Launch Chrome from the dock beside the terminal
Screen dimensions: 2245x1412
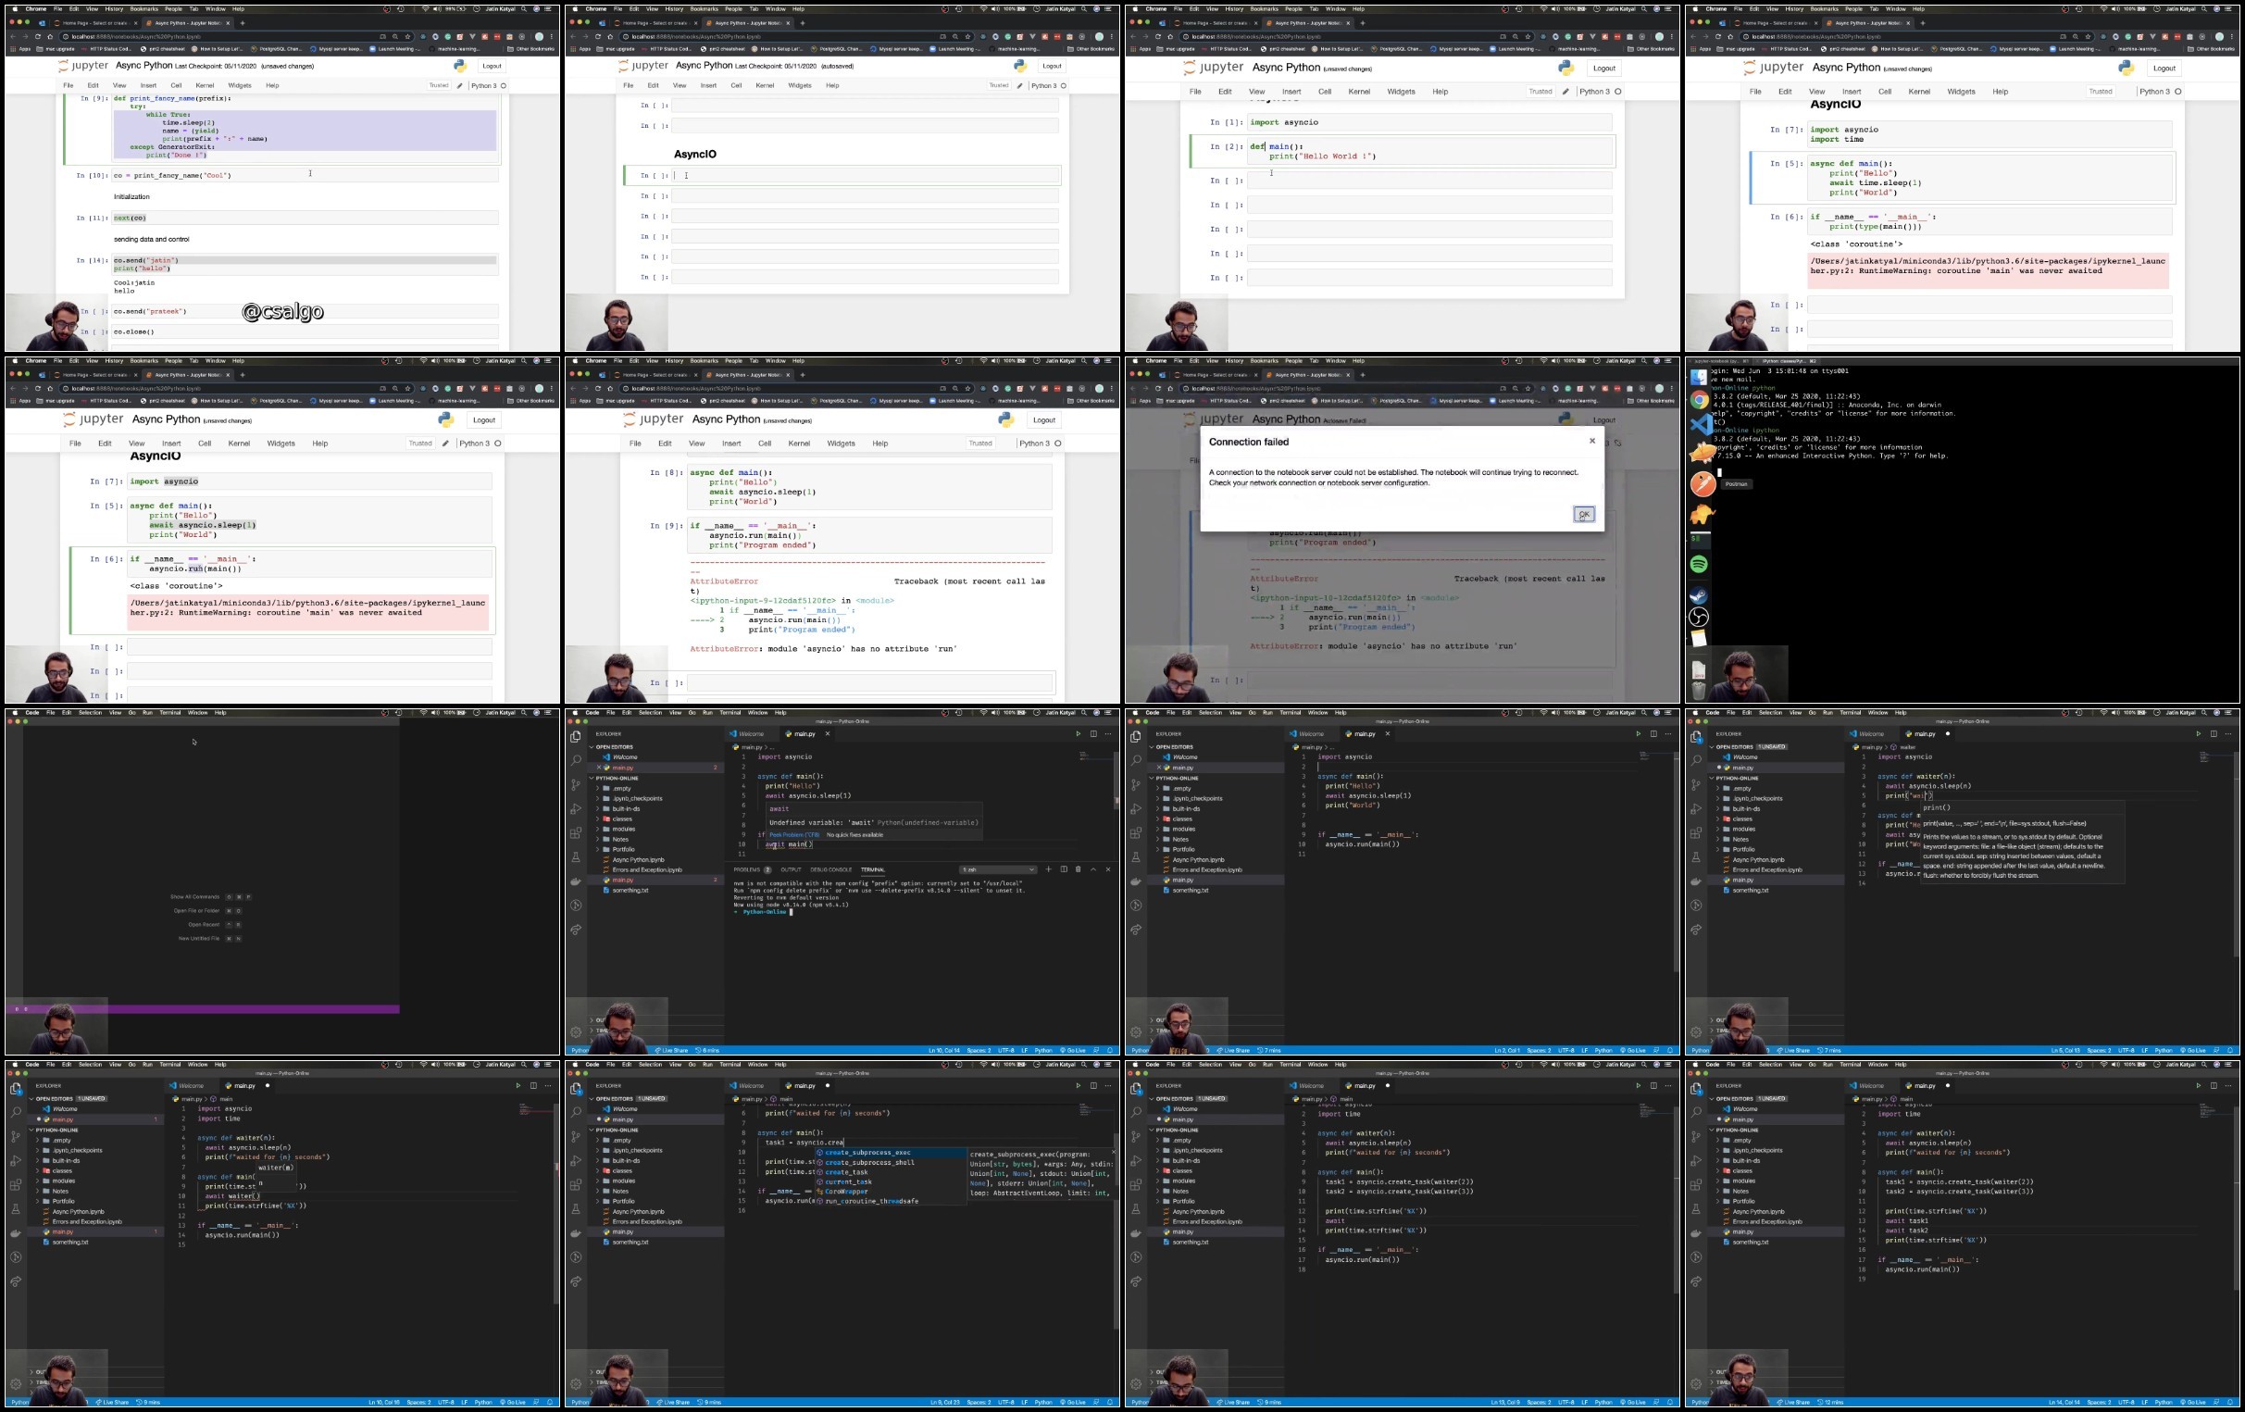(1700, 399)
